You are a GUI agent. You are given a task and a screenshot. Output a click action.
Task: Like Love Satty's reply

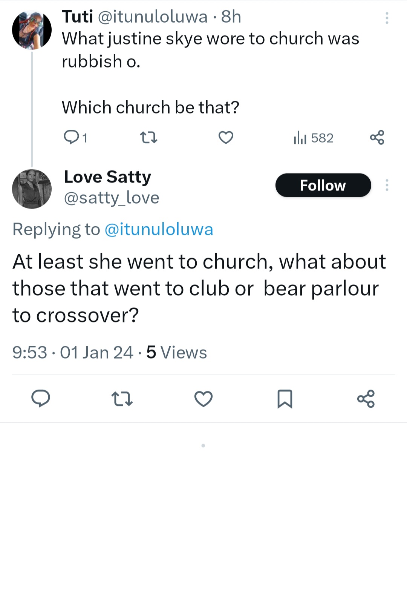click(203, 399)
